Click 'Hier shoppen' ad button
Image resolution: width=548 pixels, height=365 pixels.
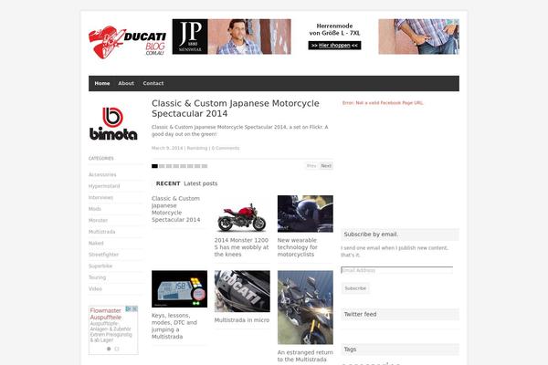(x=335, y=46)
